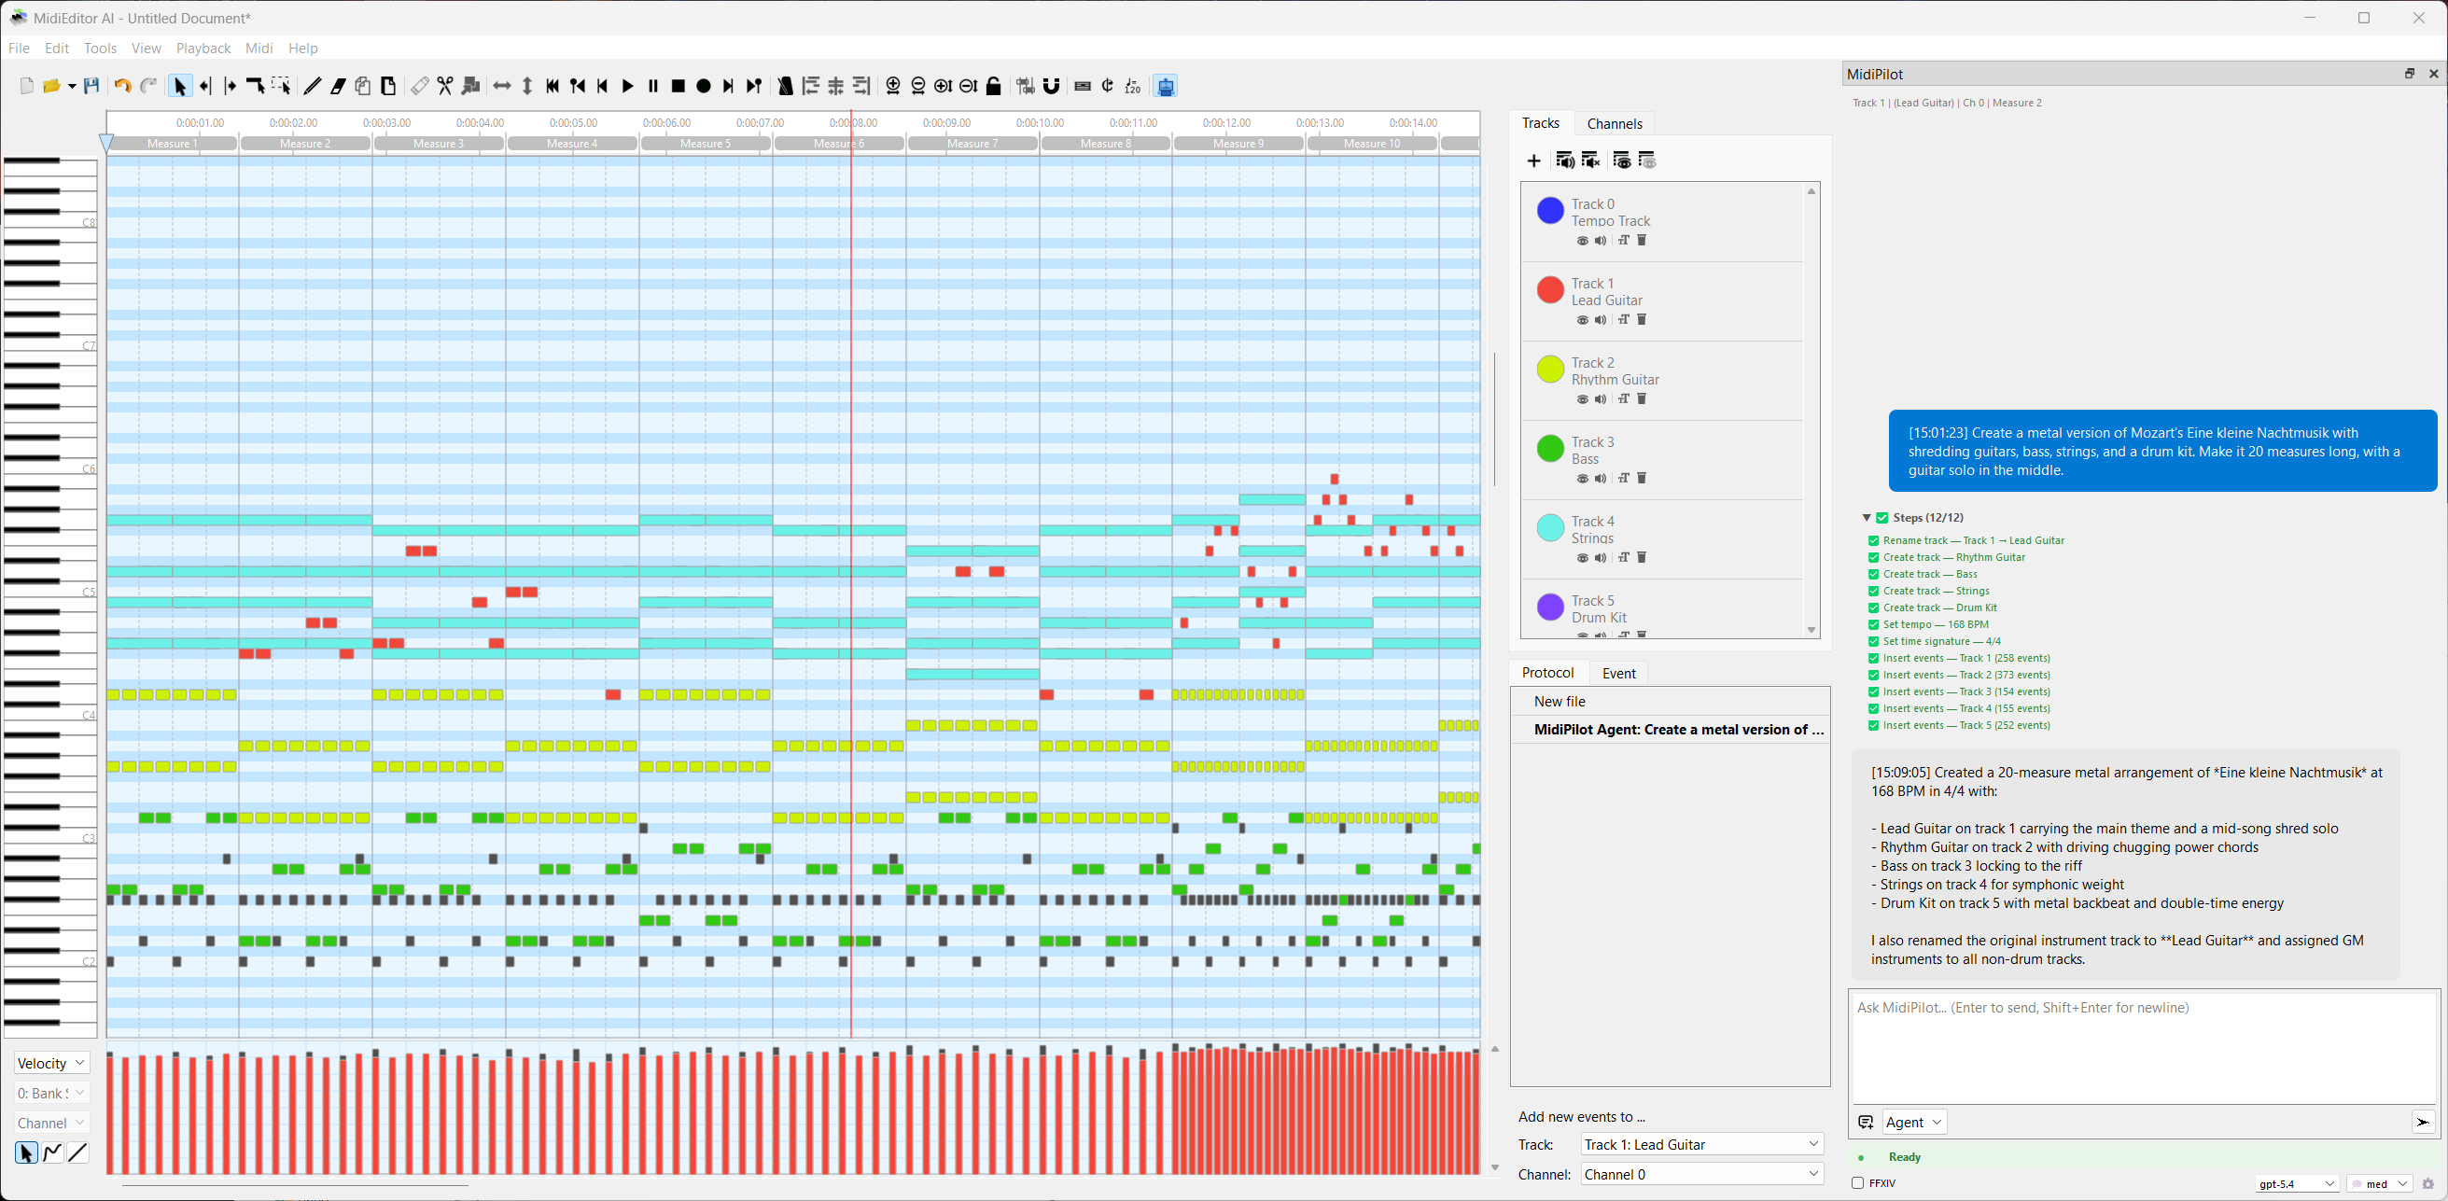Mute Track 3 Bass speaker icon
Screen dimensions: 2448x1201
1601,478
